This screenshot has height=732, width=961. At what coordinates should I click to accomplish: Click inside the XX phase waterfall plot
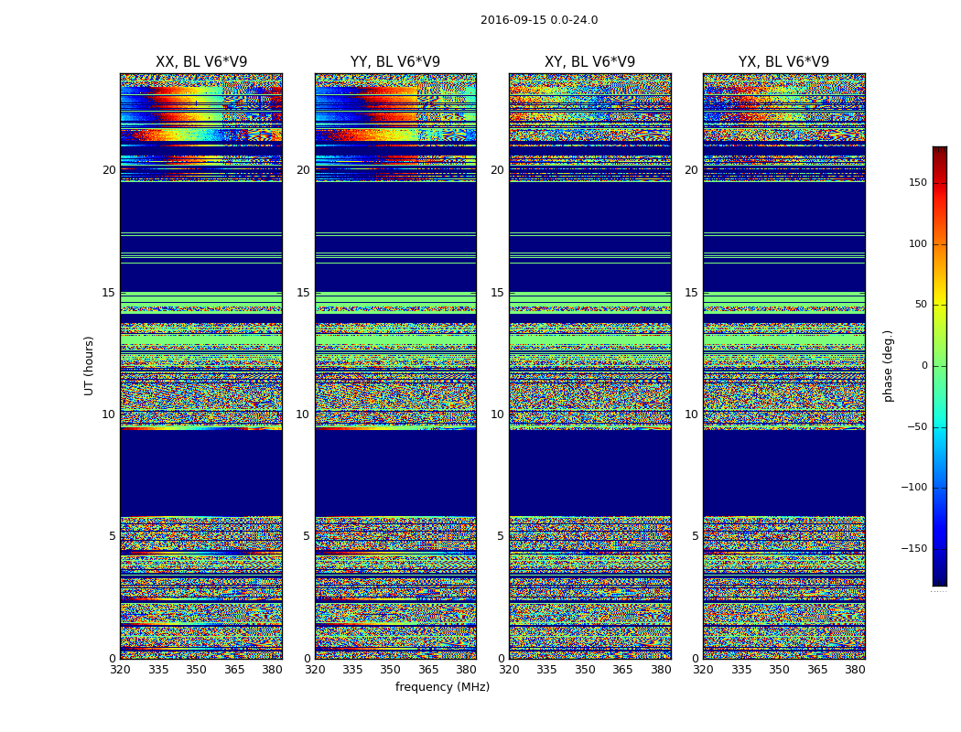[x=201, y=366]
